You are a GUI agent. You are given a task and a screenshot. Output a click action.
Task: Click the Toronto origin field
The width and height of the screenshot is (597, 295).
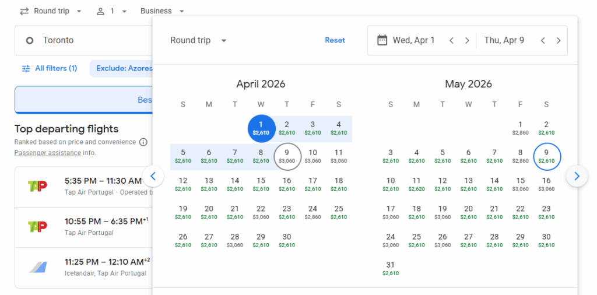point(82,41)
